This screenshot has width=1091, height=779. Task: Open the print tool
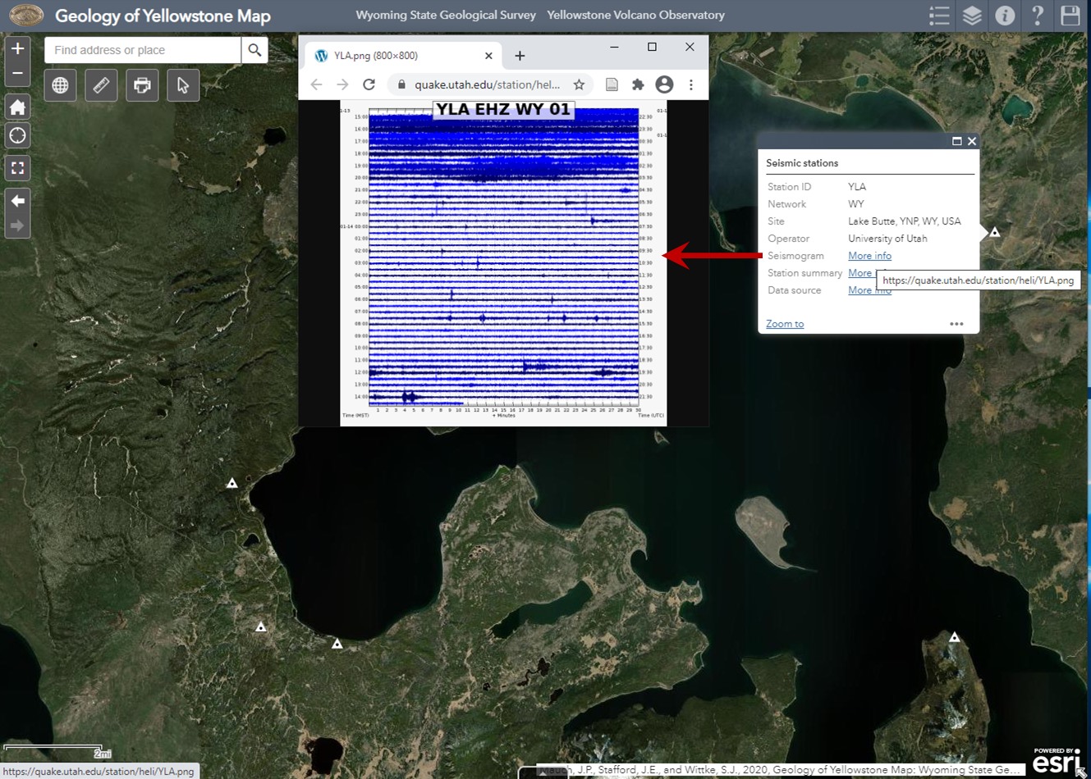click(142, 85)
